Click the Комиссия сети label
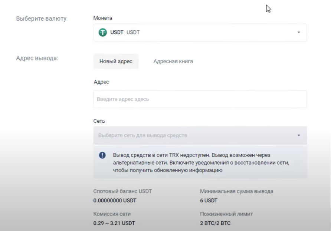This screenshot has width=331, height=231. (x=112, y=214)
